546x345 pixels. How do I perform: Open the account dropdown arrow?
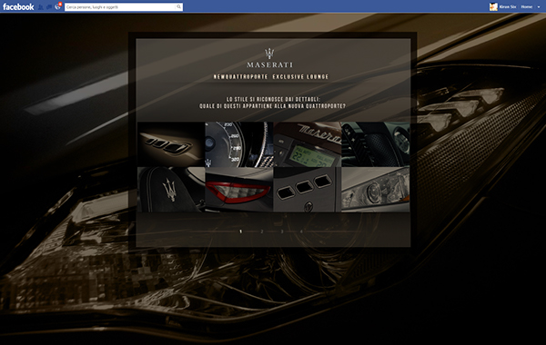tap(539, 7)
